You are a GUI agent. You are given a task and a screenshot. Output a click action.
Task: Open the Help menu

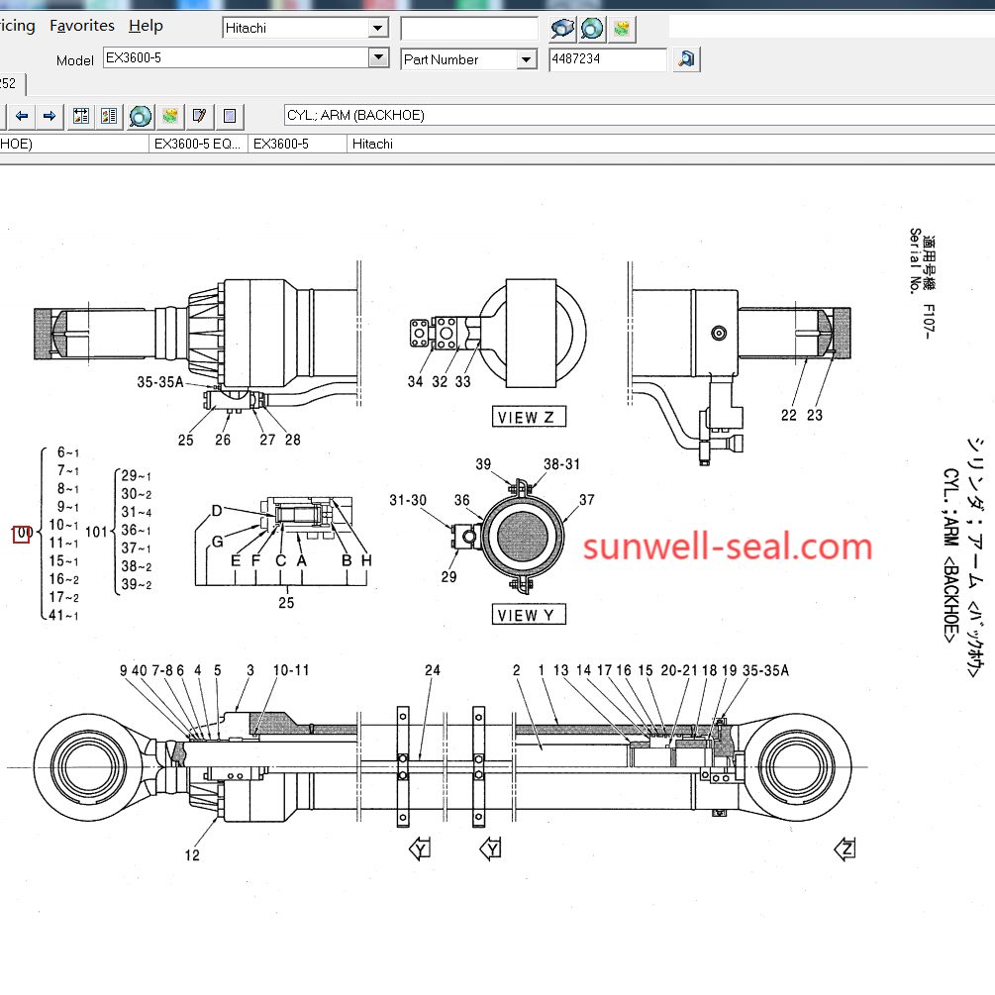tap(146, 26)
